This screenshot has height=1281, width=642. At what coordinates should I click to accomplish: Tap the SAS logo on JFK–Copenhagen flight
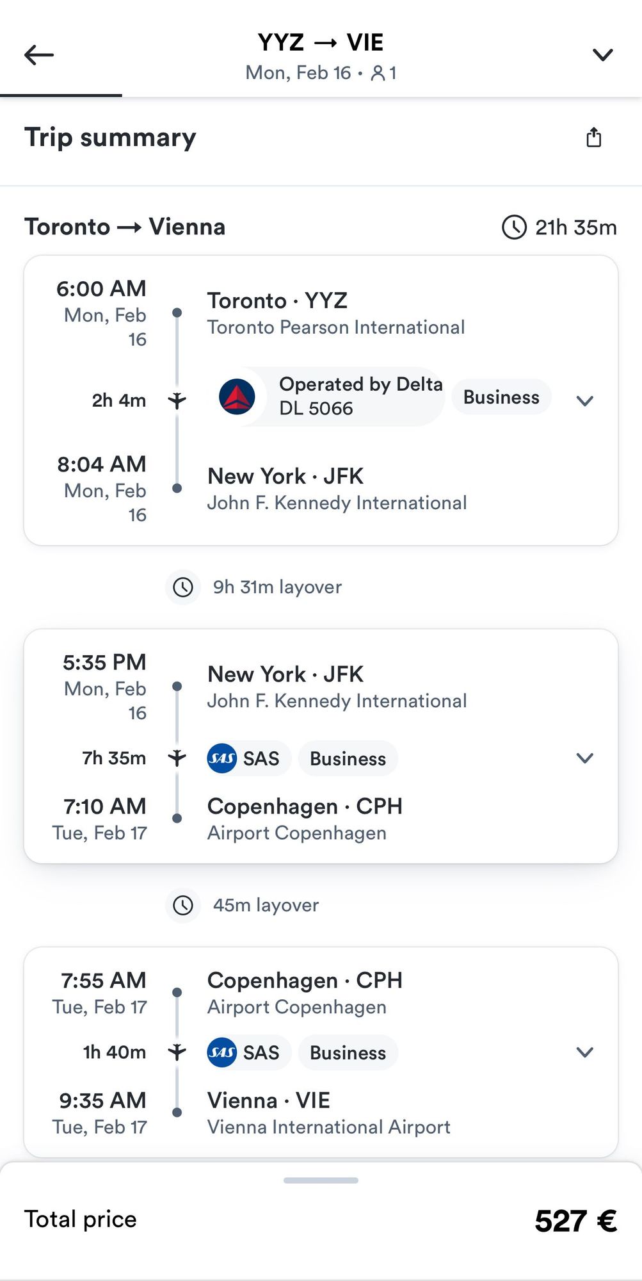click(x=222, y=758)
